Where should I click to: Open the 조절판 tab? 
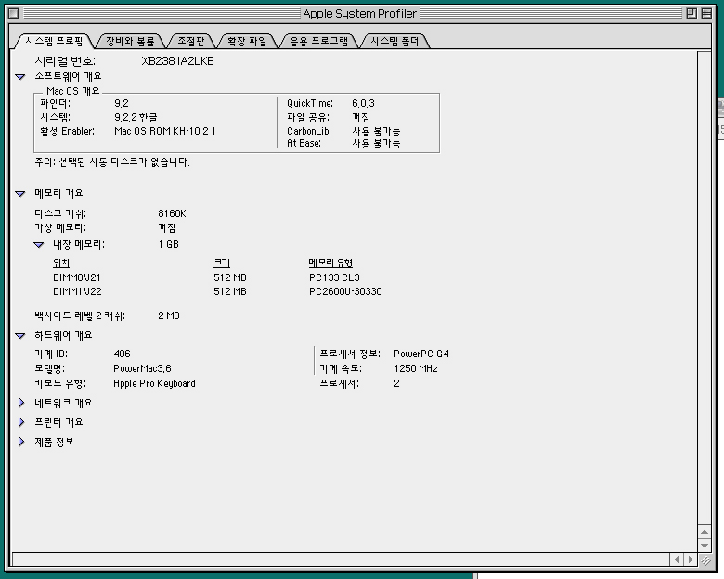click(x=192, y=42)
